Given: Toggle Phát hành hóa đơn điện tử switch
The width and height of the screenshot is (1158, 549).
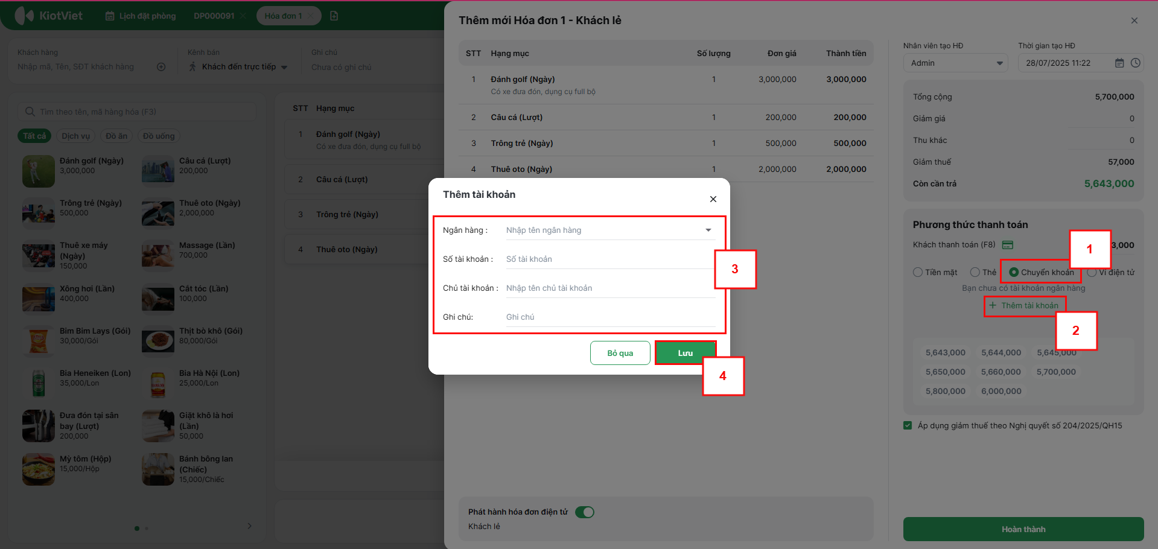Looking at the screenshot, I should click(584, 512).
